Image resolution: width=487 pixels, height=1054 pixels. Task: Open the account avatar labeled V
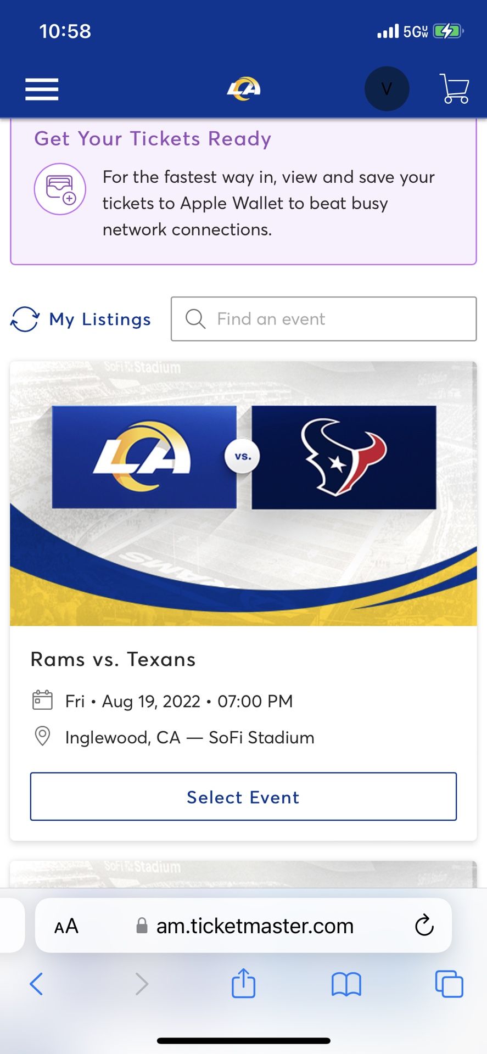pos(387,89)
